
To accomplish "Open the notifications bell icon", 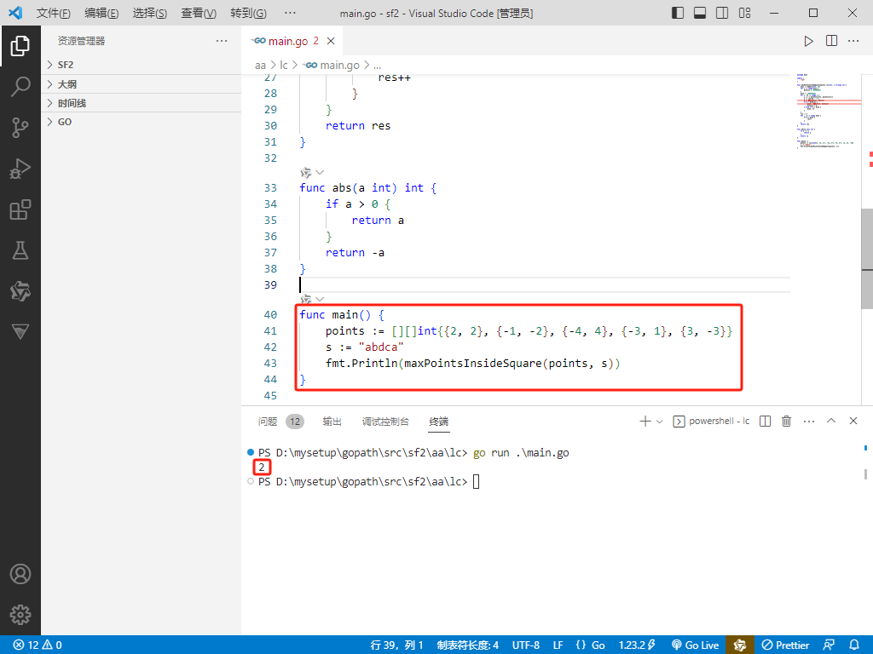I will 854,645.
